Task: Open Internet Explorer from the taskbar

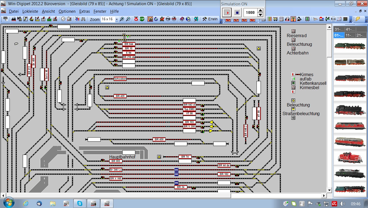Action: click(x=26, y=203)
